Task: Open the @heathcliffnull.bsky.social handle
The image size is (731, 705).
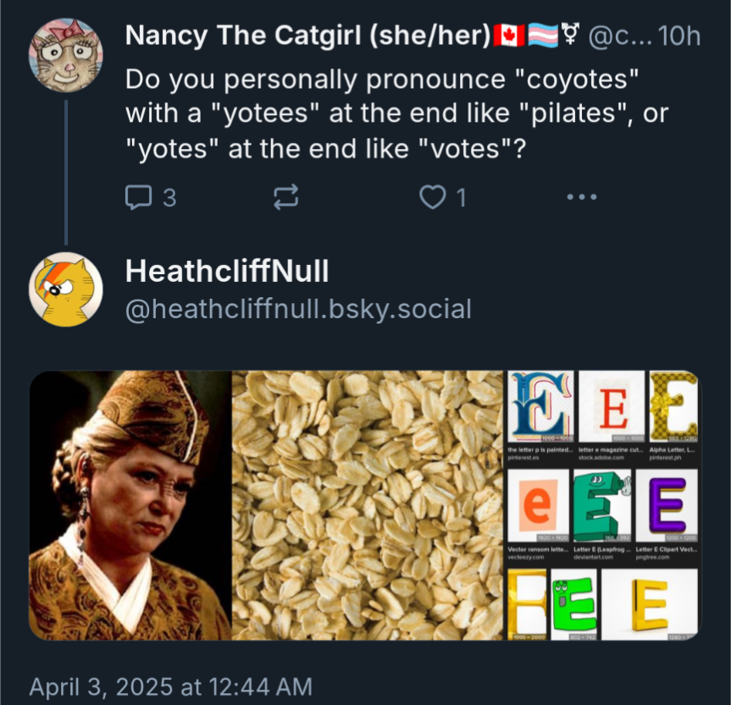Action: [x=297, y=309]
